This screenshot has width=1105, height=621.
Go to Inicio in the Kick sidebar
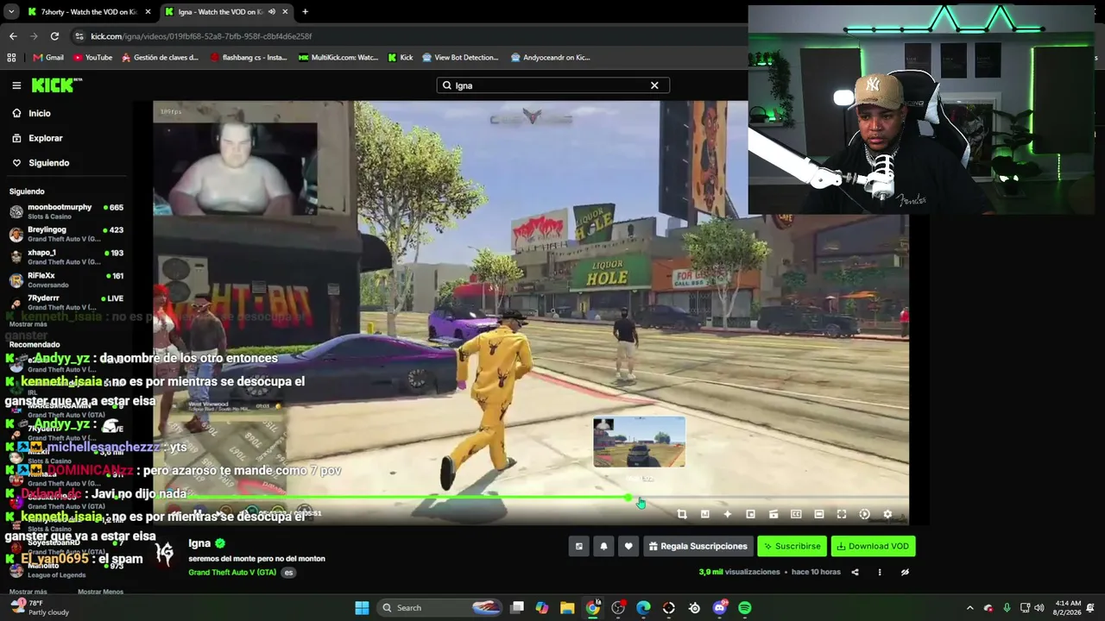[39, 113]
